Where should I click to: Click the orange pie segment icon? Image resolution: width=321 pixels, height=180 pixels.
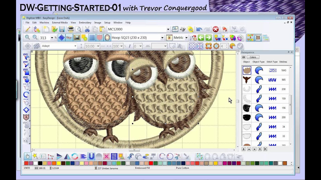[x=232, y=46]
